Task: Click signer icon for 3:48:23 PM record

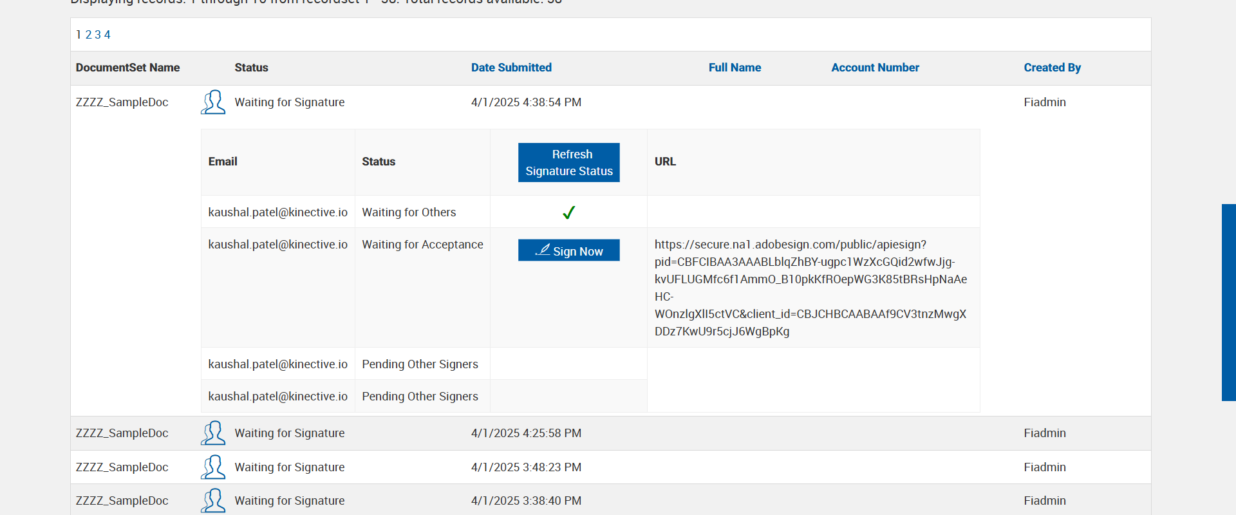Action: (x=213, y=467)
